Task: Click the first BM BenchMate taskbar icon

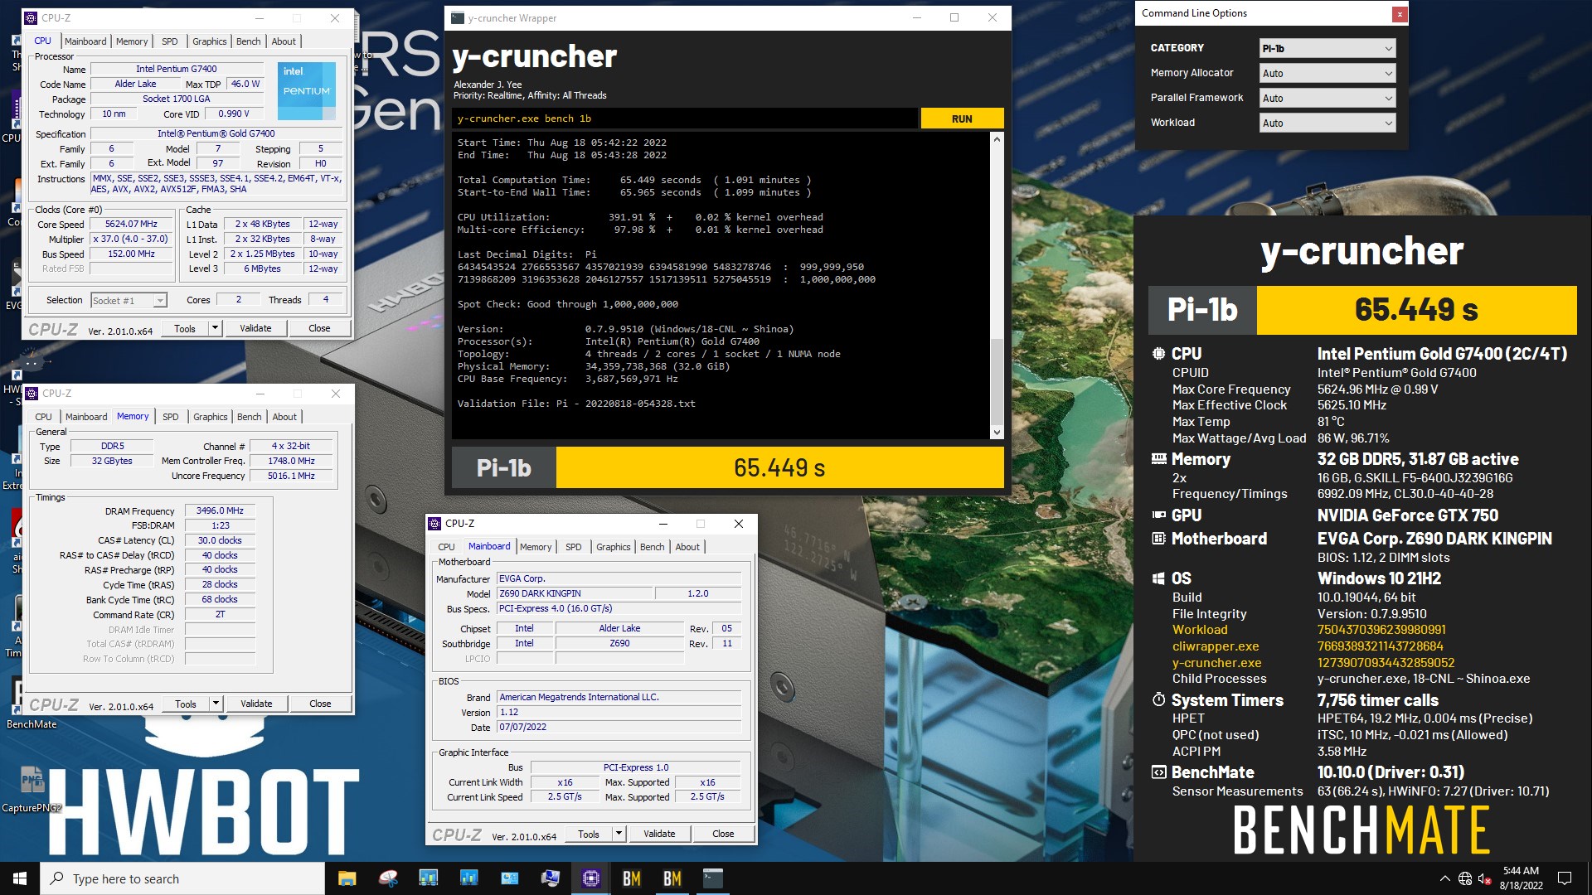Action: [x=631, y=878]
